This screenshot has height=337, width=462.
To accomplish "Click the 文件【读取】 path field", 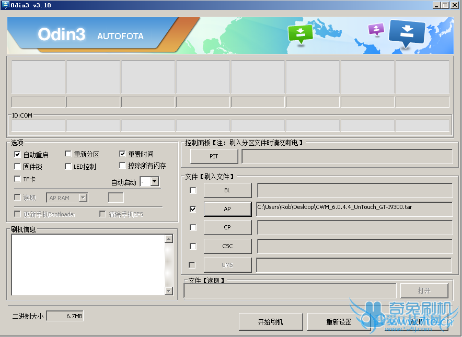I will click(290, 291).
